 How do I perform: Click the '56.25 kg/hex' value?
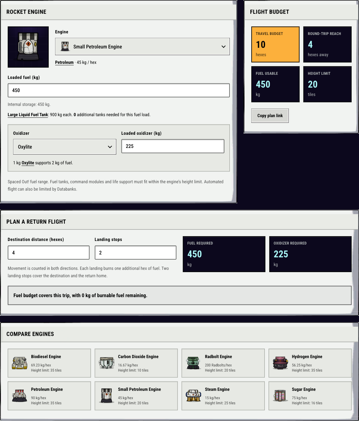pos(302,365)
